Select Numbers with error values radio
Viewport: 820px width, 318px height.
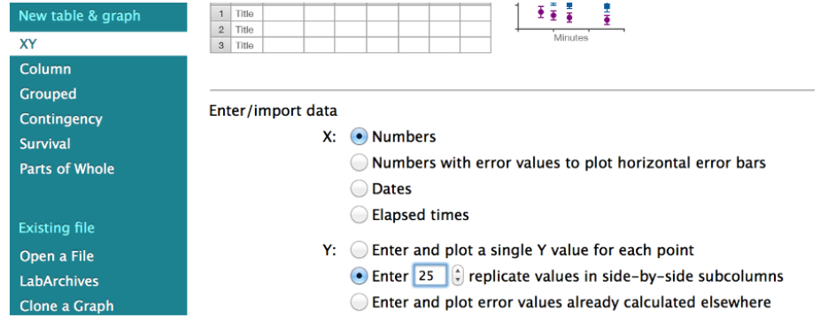pos(359,163)
